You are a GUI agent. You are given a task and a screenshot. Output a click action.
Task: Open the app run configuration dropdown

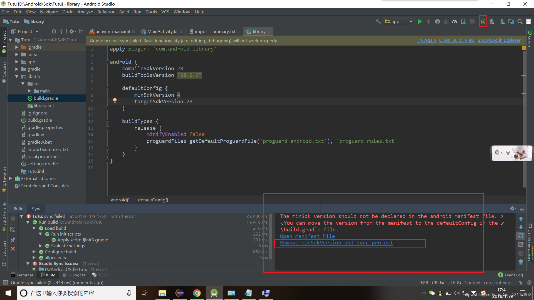pos(399,21)
